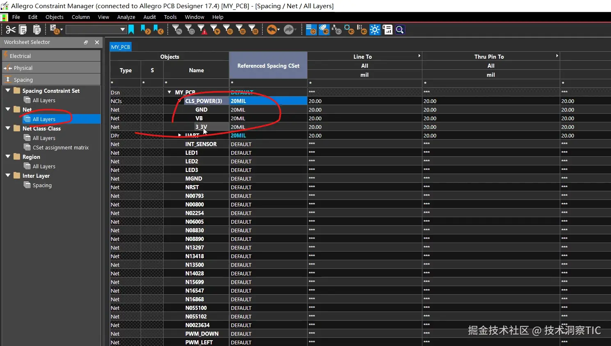Open the Column menu
The height and width of the screenshot is (346, 611).
pyautogui.click(x=81, y=17)
